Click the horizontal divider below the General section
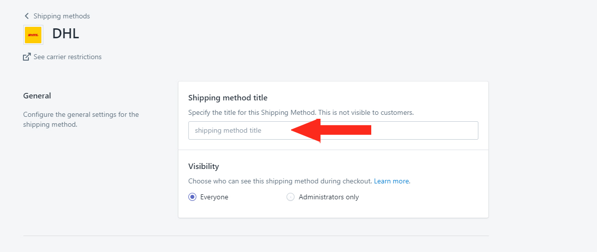Image resolution: width=597 pixels, height=252 pixels. tap(256, 236)
